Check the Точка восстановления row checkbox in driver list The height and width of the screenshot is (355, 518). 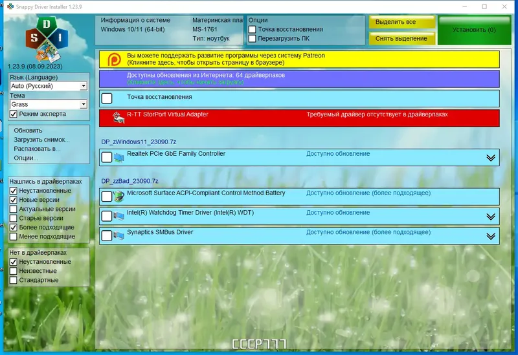pos(107,98)
